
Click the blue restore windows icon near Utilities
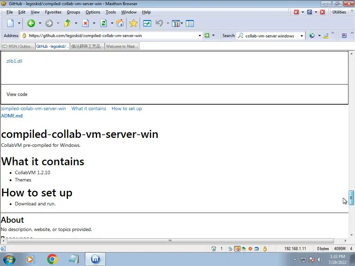pyautogui.click(x=310, y=12)
